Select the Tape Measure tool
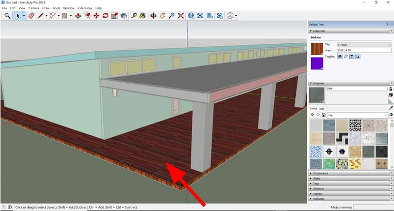394x211 pixels. point(134,16)
